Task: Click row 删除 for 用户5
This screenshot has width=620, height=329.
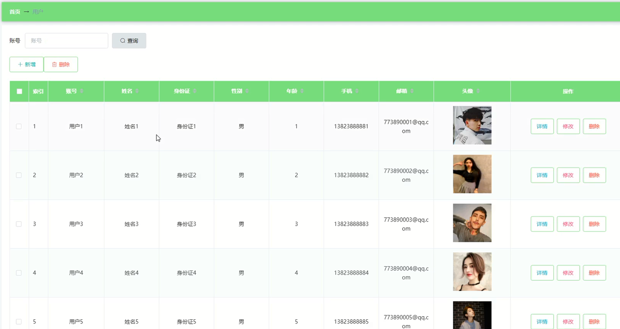Action: click(x=594, y=322)
